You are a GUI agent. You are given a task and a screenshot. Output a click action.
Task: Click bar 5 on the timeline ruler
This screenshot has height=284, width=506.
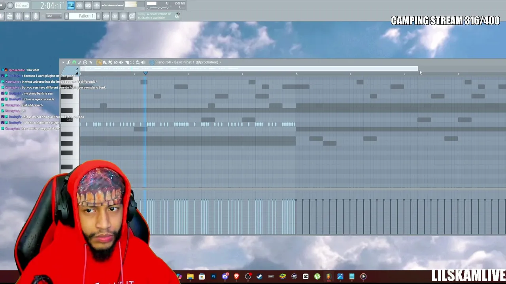[296, 74]
